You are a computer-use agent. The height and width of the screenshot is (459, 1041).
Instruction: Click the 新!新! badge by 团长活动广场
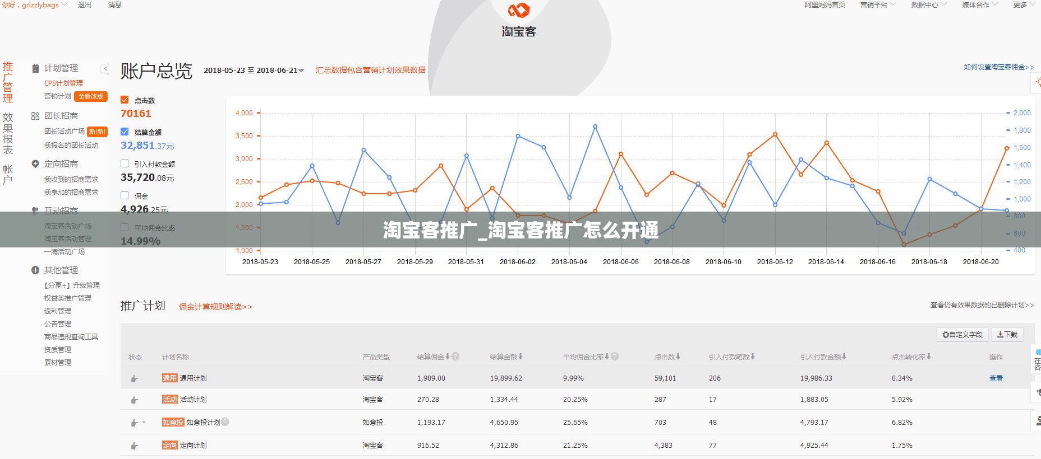pyautogui.click(x=97, y=132)
